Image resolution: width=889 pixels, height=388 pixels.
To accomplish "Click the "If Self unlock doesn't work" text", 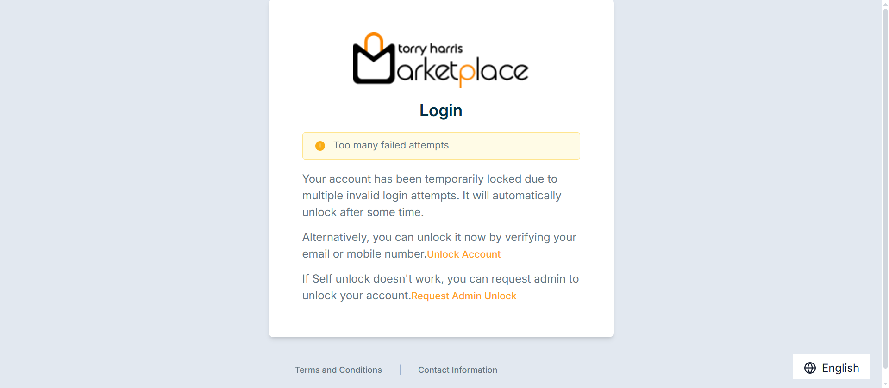I will tap(440, 279).
